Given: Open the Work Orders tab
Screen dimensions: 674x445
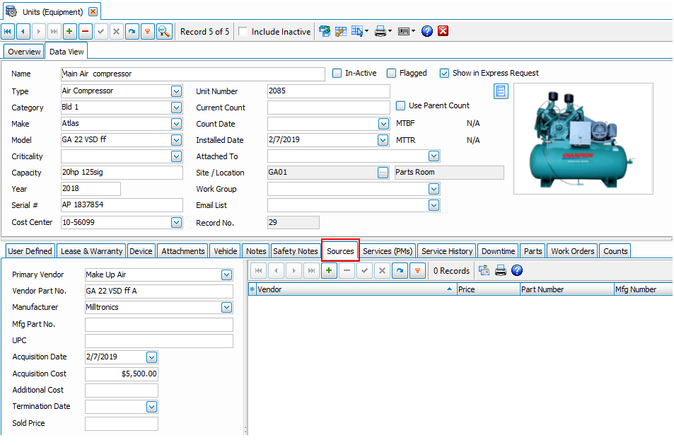Looking at the screenshot, I should point(573,251).
